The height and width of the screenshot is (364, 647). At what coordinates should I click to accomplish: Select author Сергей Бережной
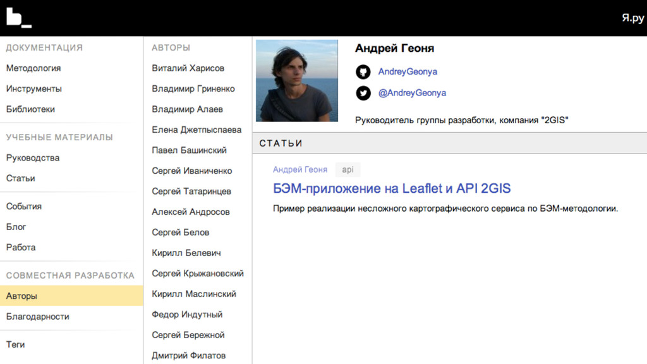click(188, 335)
